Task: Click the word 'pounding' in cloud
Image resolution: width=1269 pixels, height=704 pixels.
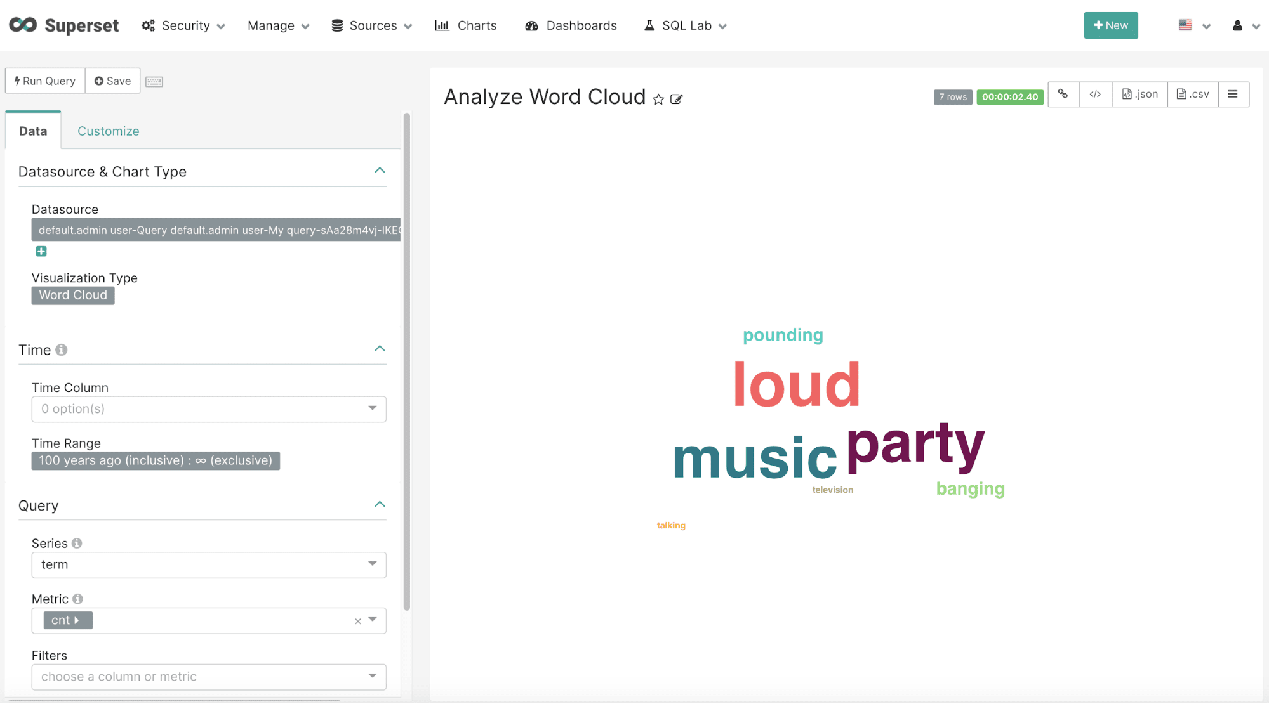Action: 783,335
